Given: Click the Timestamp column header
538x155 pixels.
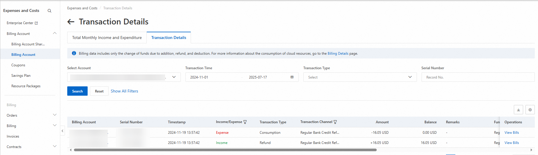Looking at the screenshot, I should 176,122.
